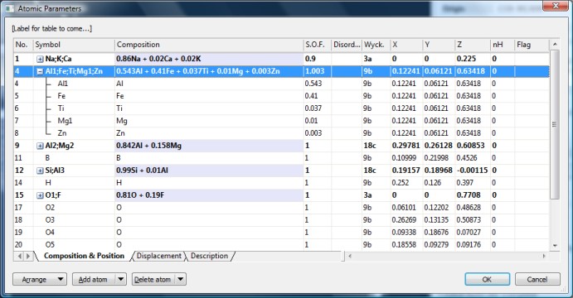
Task: Open the Add atom dropdown arrow
Action: 120,280
